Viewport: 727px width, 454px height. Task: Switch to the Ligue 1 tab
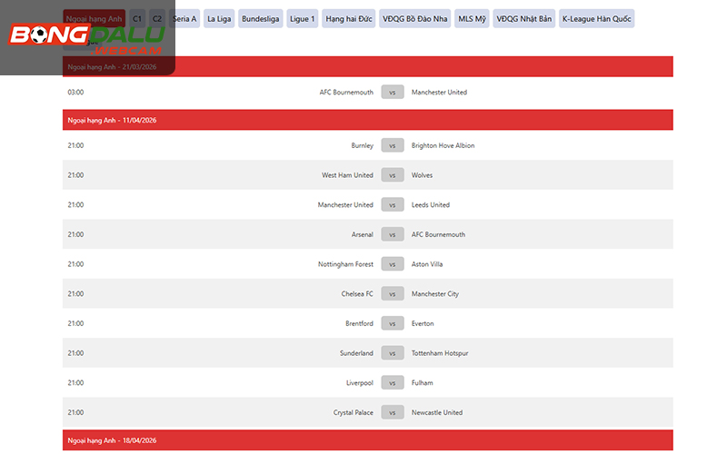(x=302, y=18)
